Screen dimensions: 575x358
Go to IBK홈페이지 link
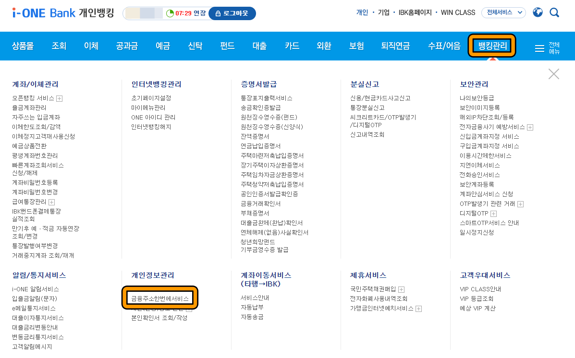click(415, 12)
